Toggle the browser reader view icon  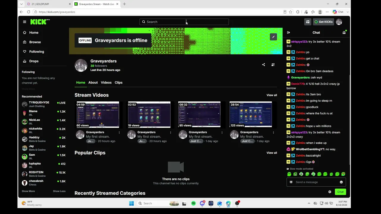(285, 12)
